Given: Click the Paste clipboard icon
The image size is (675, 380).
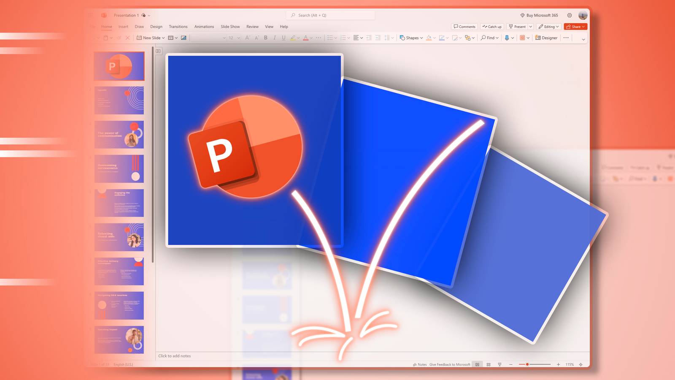Looking at the screenshot, I should coord(105,38).
